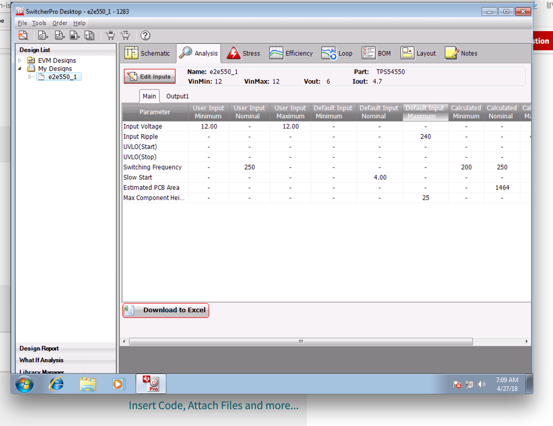553x426 pixels.
Task: Click the Input Voltage row label
Action: tap(143, 126)
